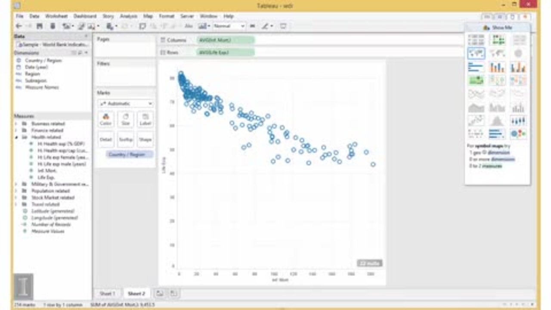Click the back arrow Undo icon
Image resolution: width=551 pixels, height=310 pixels.
19,26
